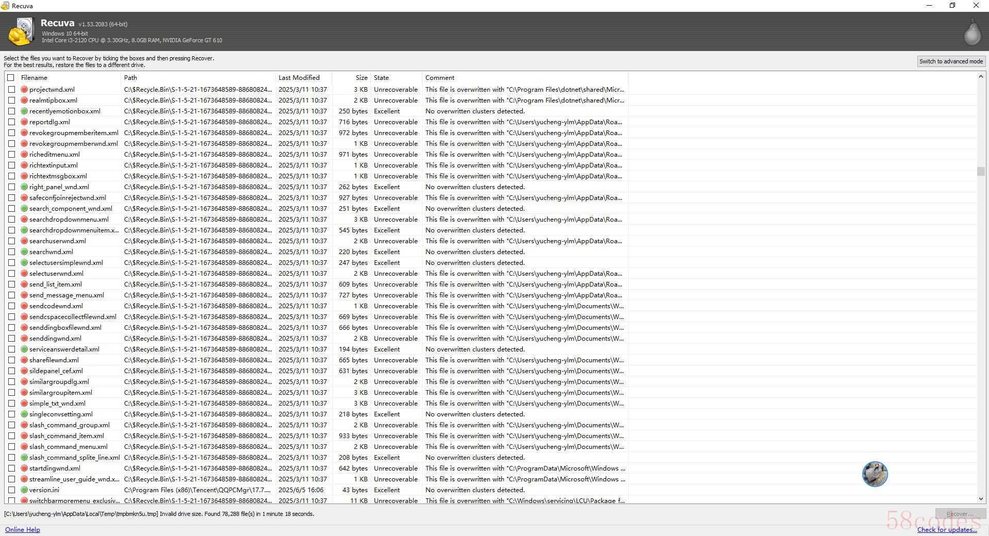This screenshot has height=536, width=989.
Task: Tick the checkbox for recentlyemotionbox.xml
Action: (x=11, y=111)
